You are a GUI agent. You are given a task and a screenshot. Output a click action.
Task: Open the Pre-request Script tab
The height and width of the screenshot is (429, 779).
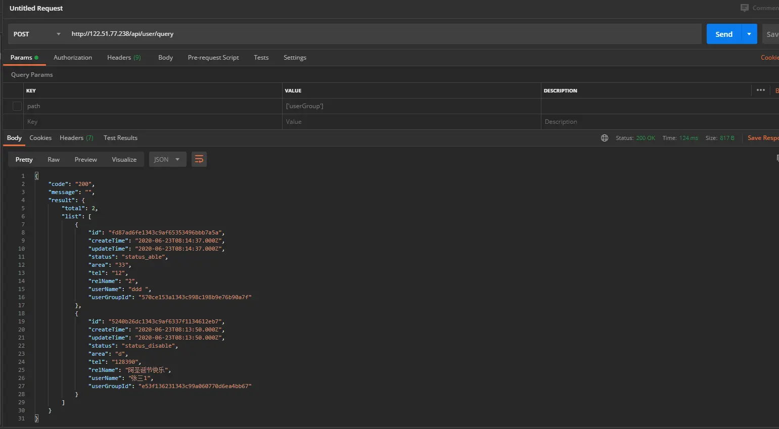coord(213,58)
